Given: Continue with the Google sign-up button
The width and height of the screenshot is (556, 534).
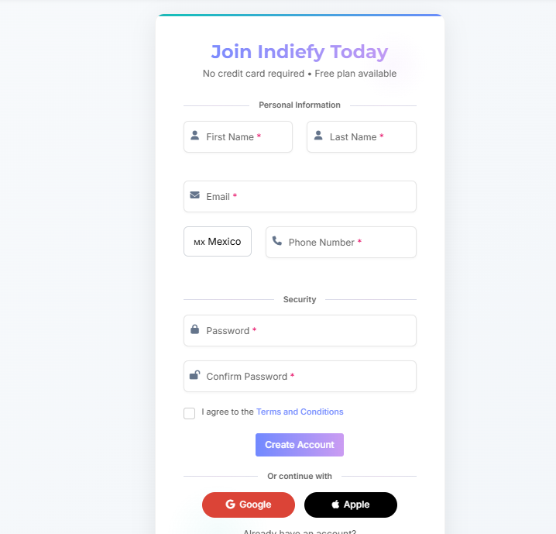Looking at the screenshot, I should pyautogui.click(x=249, y=505).
